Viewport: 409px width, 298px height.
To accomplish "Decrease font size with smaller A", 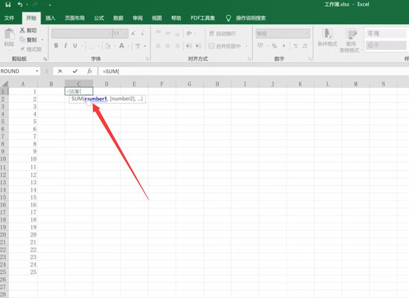I will tap(142, 34).
